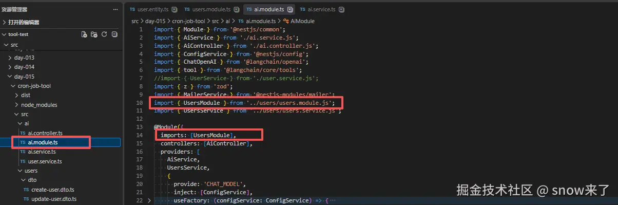Viewport: 618px width, 205px height.
Task: Click line number 1 in the gutter
Action: [141, 29]
